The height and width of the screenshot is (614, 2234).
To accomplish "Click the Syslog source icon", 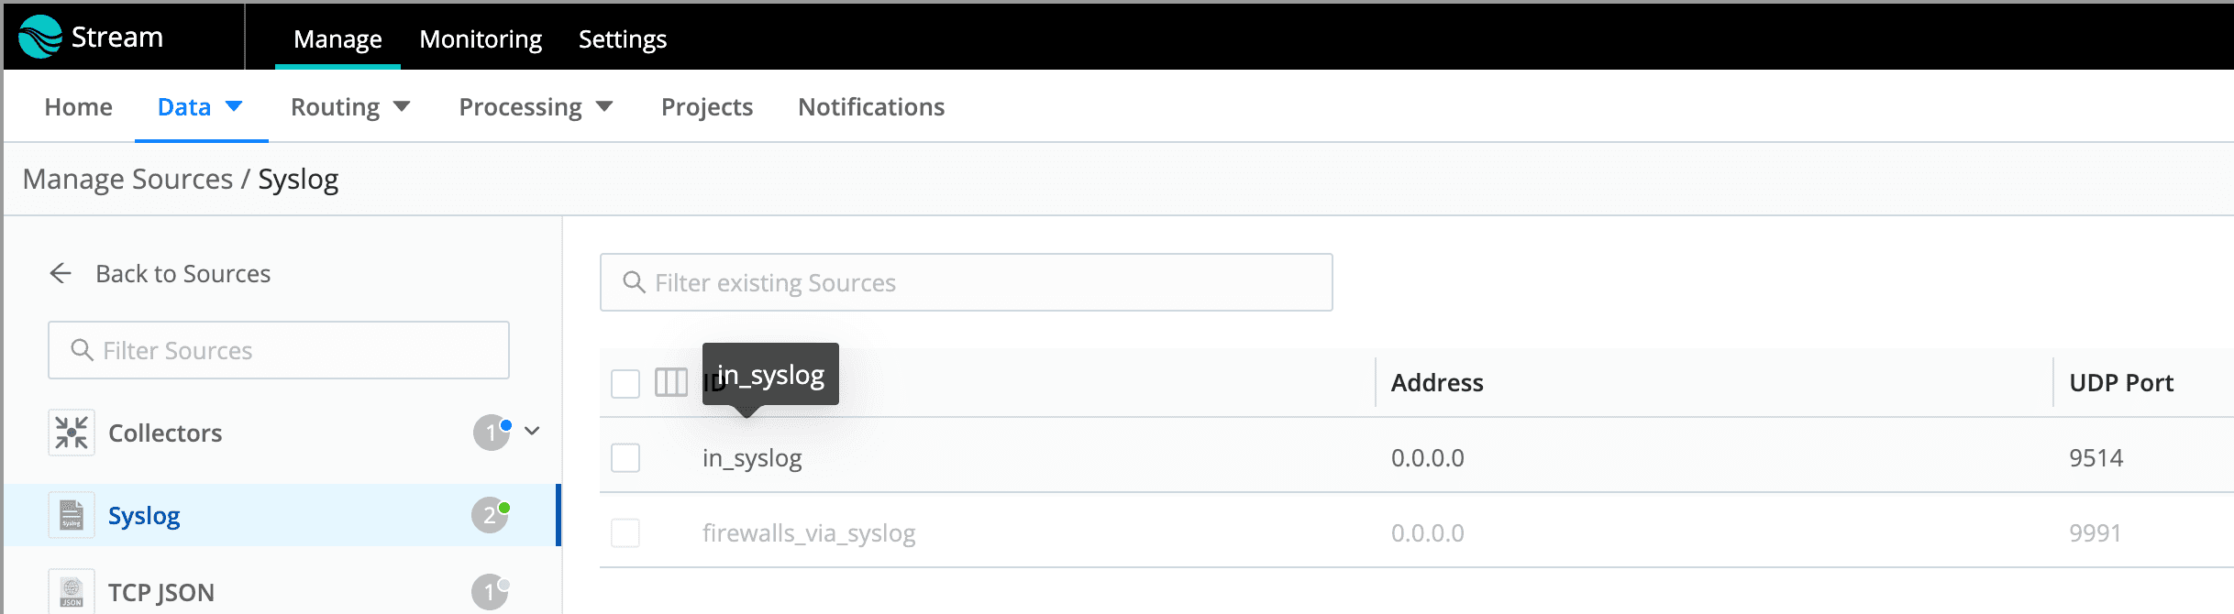I will click(72, 515).
